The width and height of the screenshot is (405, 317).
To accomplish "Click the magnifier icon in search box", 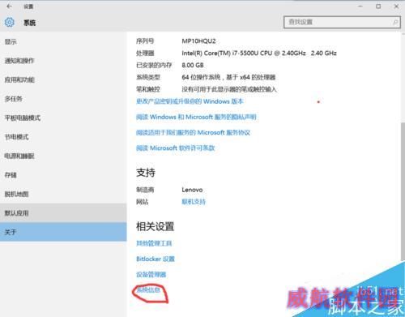I will click(395, 22).
